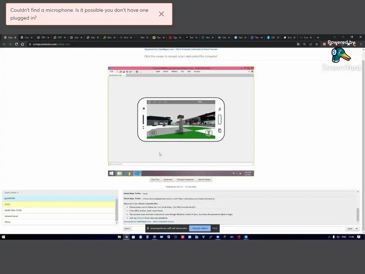Open the blue Roblox Studio VM taskbar icon

point(137,173)
